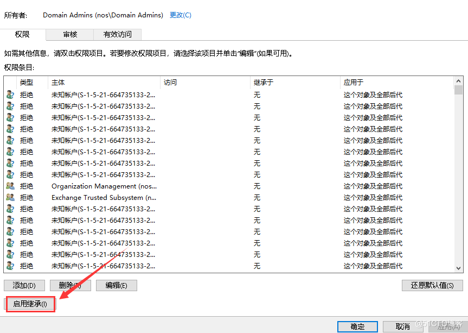This screenshot has width=468, height=333.
Task: Click the 编辑(E) button
Action: pyautogui.click(x=117, y=286)
